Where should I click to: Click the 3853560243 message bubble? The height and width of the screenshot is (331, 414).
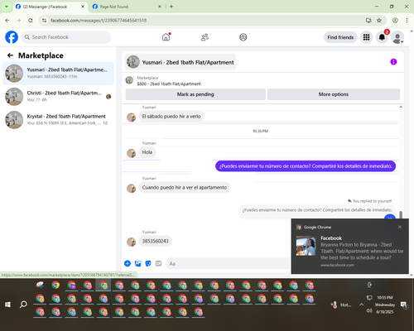point(155,241)
